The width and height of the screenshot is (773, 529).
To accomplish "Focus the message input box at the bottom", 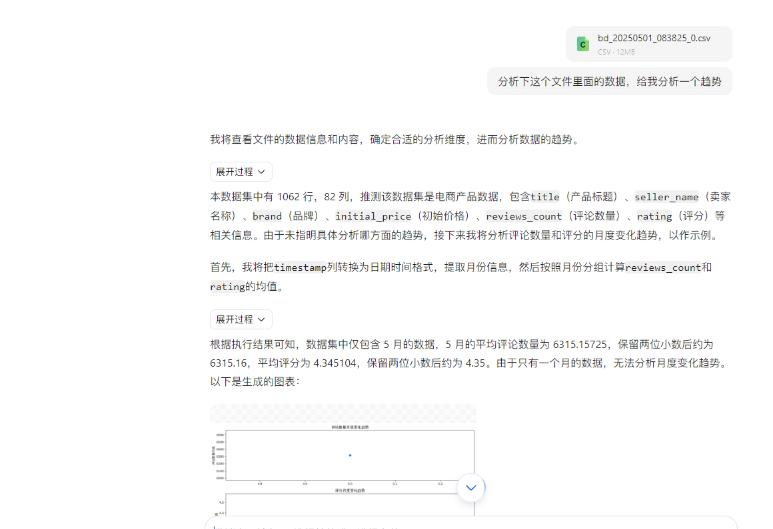I will point(466,523).
